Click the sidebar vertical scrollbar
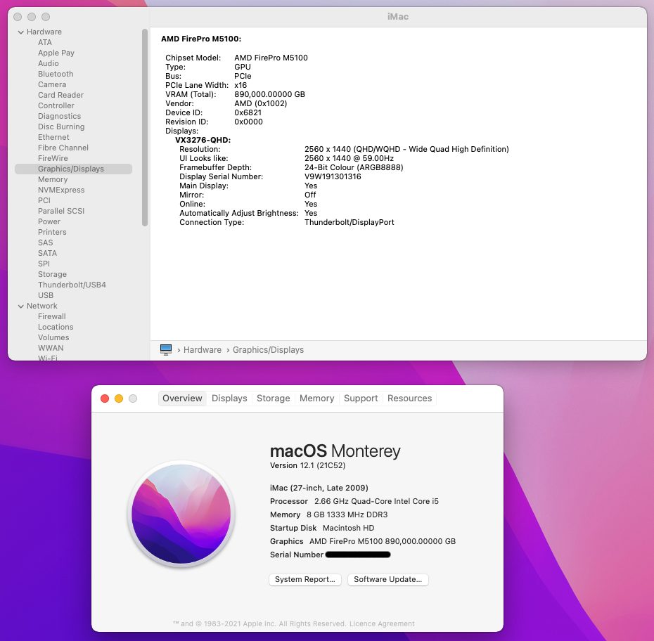Viewport: 654px width, 641px height. 145,127
